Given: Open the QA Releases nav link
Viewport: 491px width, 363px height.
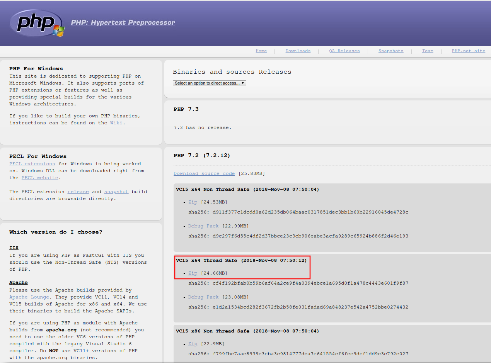Looking at the screenshot, I should tap(344, 51).
